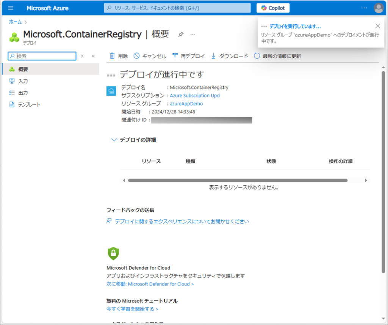Click the Copilot button
The height and width of the screenshot is (325, 388).
pyautogui.click(x=273, y=8)
